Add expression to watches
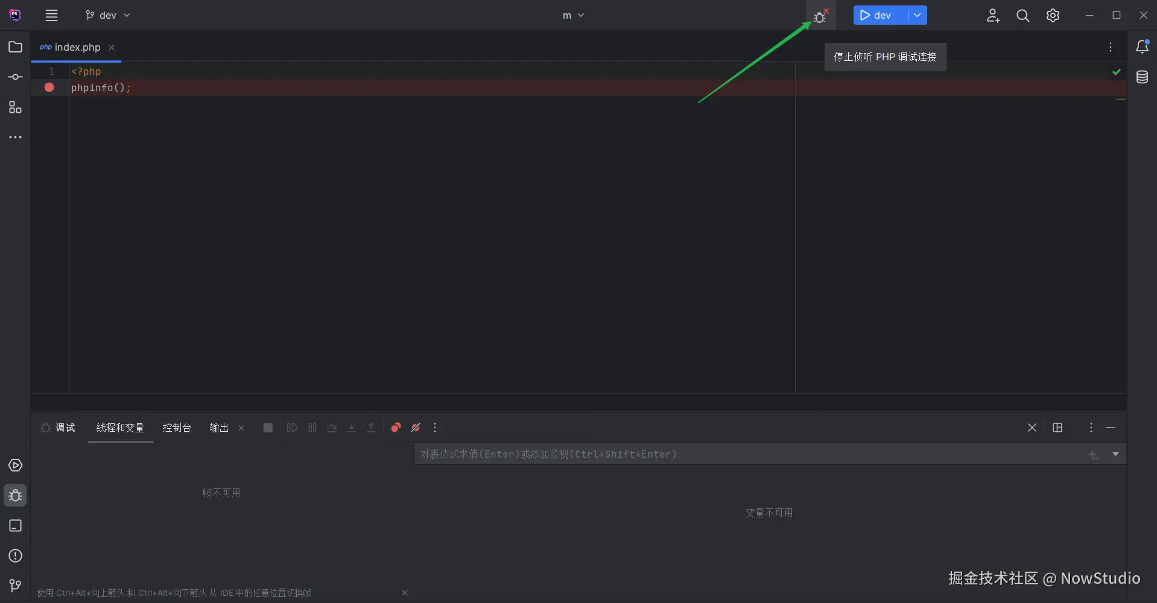This screenshot has height=603, width=1157. (1093, 455)
